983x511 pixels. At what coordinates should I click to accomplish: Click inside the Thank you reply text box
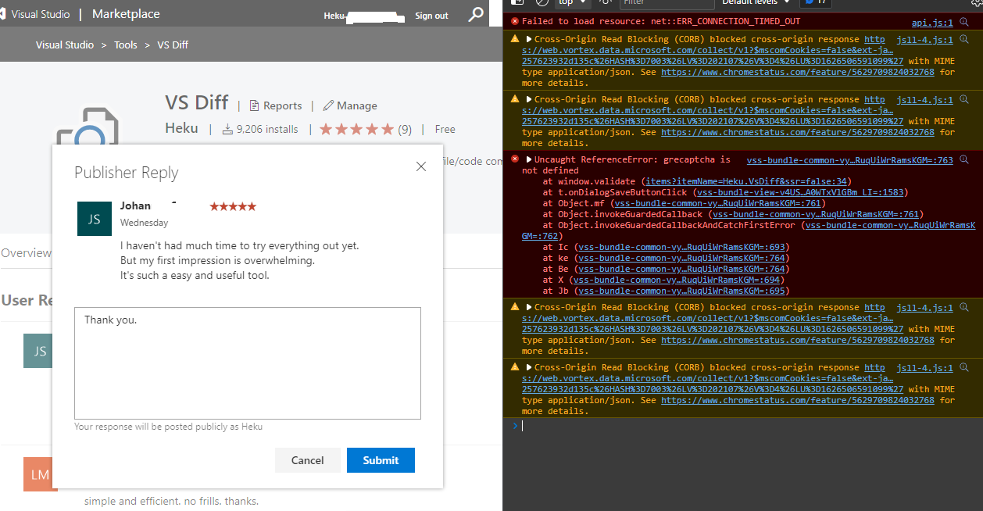[x=247, y=363]
